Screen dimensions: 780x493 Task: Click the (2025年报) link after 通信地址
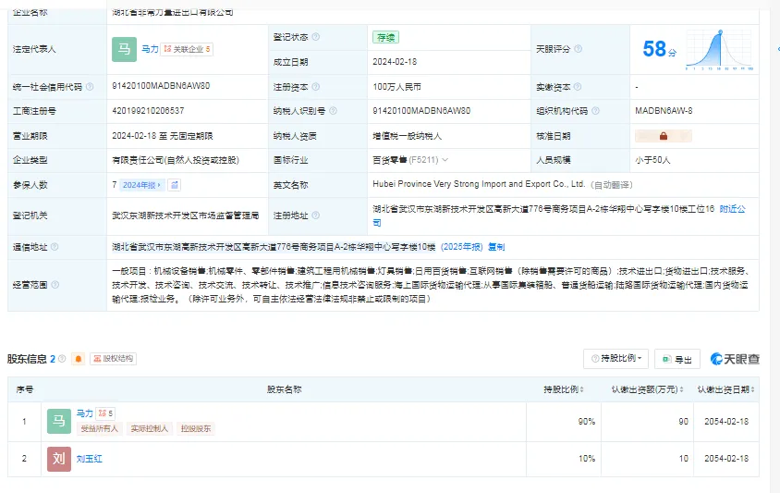[462, 246]
